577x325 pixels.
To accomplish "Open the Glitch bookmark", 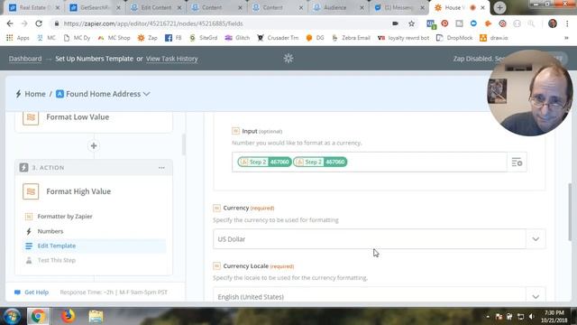I will point(237,38).
